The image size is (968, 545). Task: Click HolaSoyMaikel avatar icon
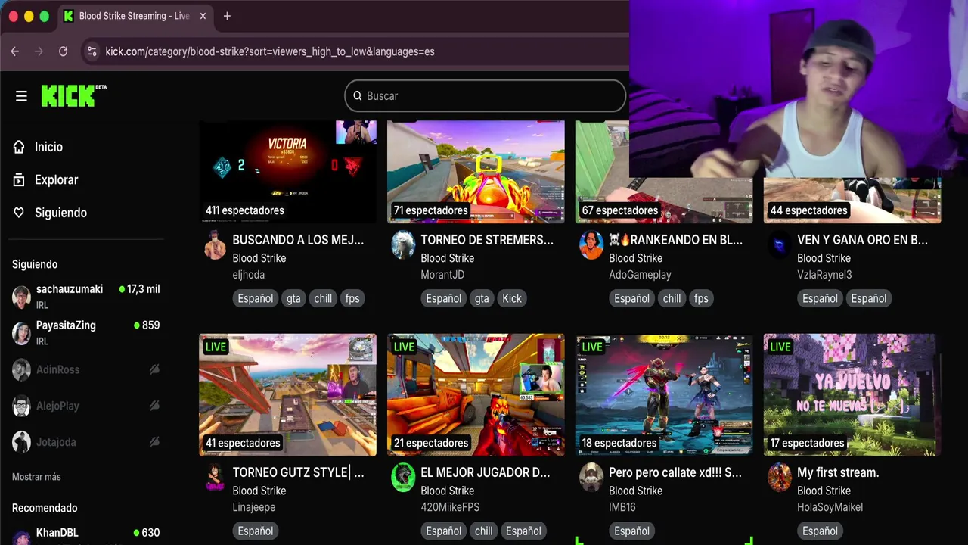780,478
